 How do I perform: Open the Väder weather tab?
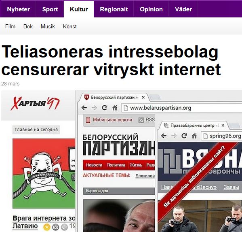click(x=183, y=9)
